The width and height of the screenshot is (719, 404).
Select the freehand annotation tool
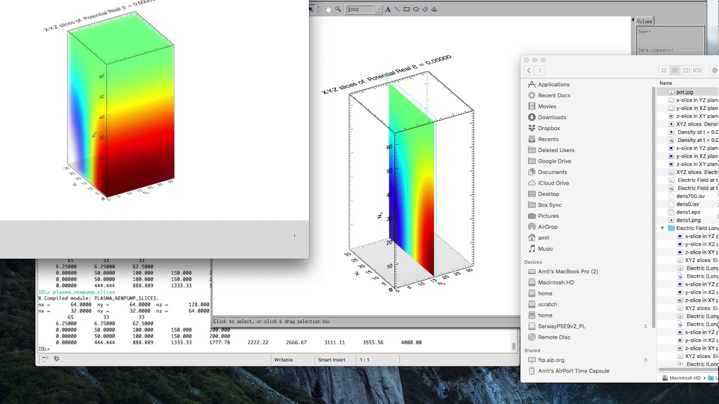(434, 9)
